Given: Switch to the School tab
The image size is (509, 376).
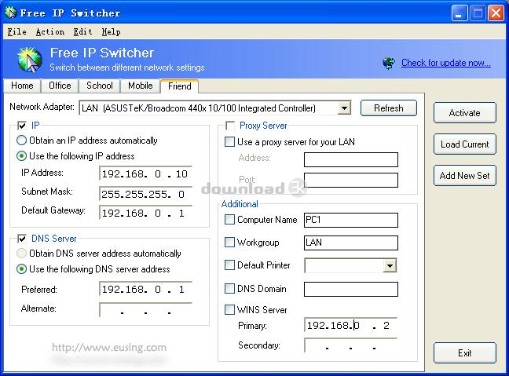Looking at the screenshot, I should [x=99, y=86].
